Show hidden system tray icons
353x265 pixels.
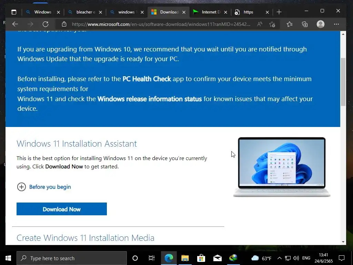279,258
